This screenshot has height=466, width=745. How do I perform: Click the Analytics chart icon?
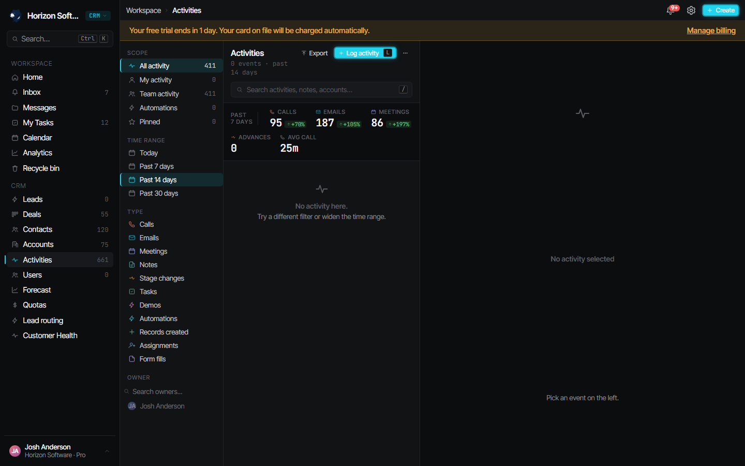point(15,153)
